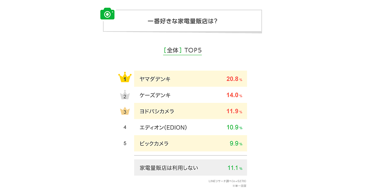Image resolution: width=365 pixels, height=192 pixels.
Task: Select the ヤマダデンキ row label
Action: click(155, 79)
